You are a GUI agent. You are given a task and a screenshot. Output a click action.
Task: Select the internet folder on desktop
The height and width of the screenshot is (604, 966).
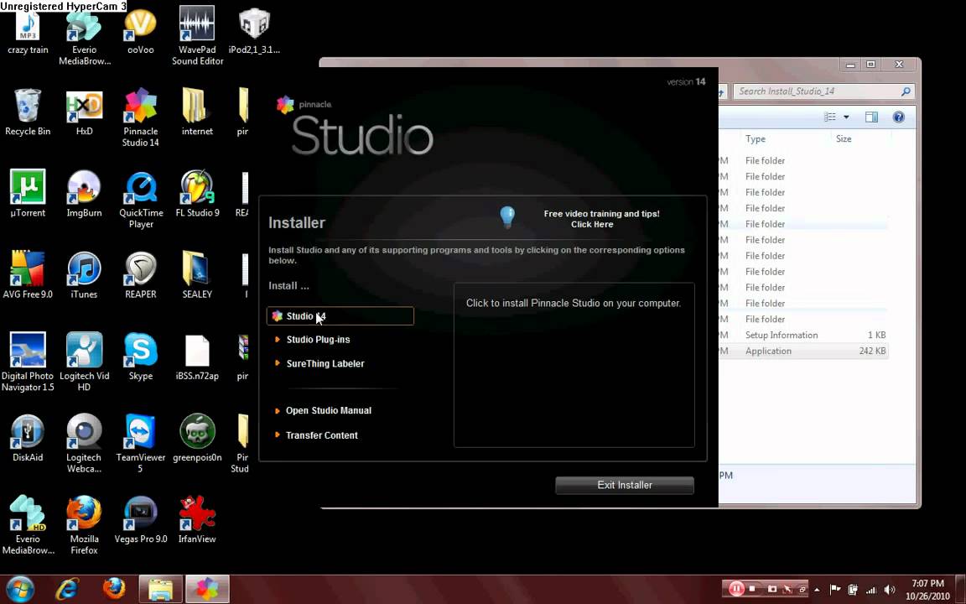[x=197, y=112]
